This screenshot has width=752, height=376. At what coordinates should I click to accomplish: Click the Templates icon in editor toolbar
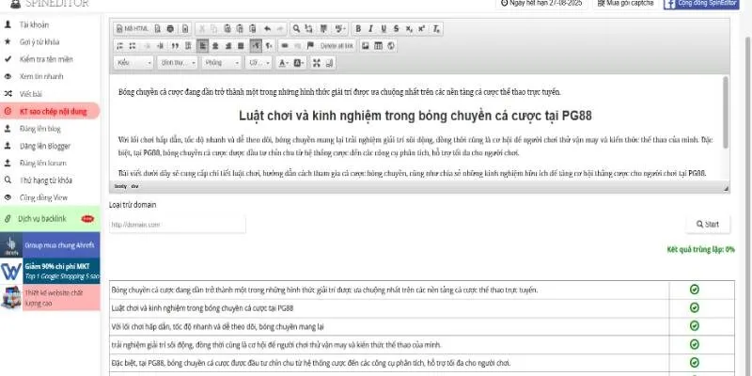[x=185, y=29]
